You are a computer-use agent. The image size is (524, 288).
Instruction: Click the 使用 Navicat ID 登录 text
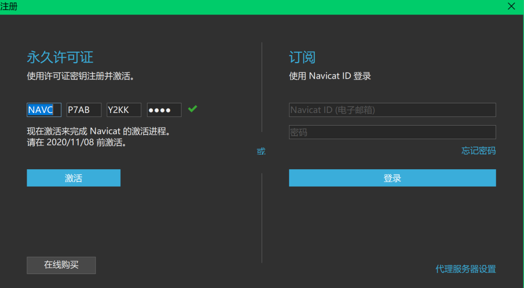pos(330,76)
